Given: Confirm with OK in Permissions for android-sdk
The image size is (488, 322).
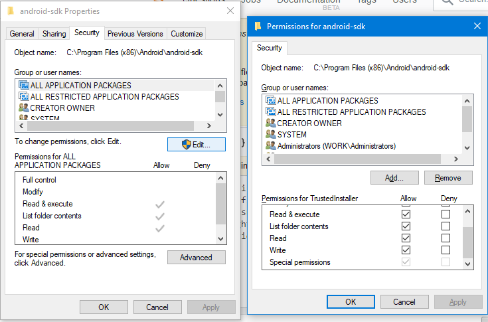Looking at the screenshot, I should (351, 302).
